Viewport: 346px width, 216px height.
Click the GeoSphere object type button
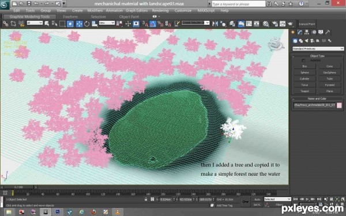(330, 73)
